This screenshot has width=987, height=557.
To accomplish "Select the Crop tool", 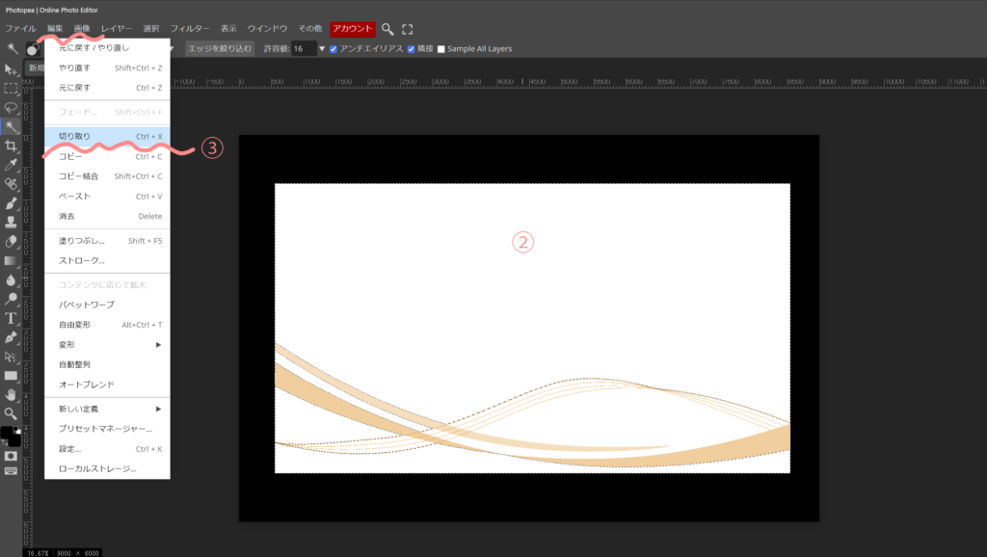I will tap(12, 146).
